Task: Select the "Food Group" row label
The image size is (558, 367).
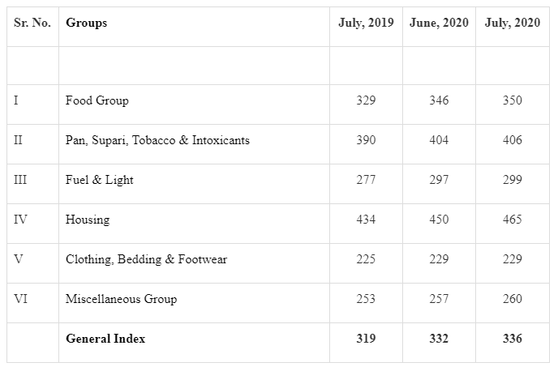Action: (97, 101)
